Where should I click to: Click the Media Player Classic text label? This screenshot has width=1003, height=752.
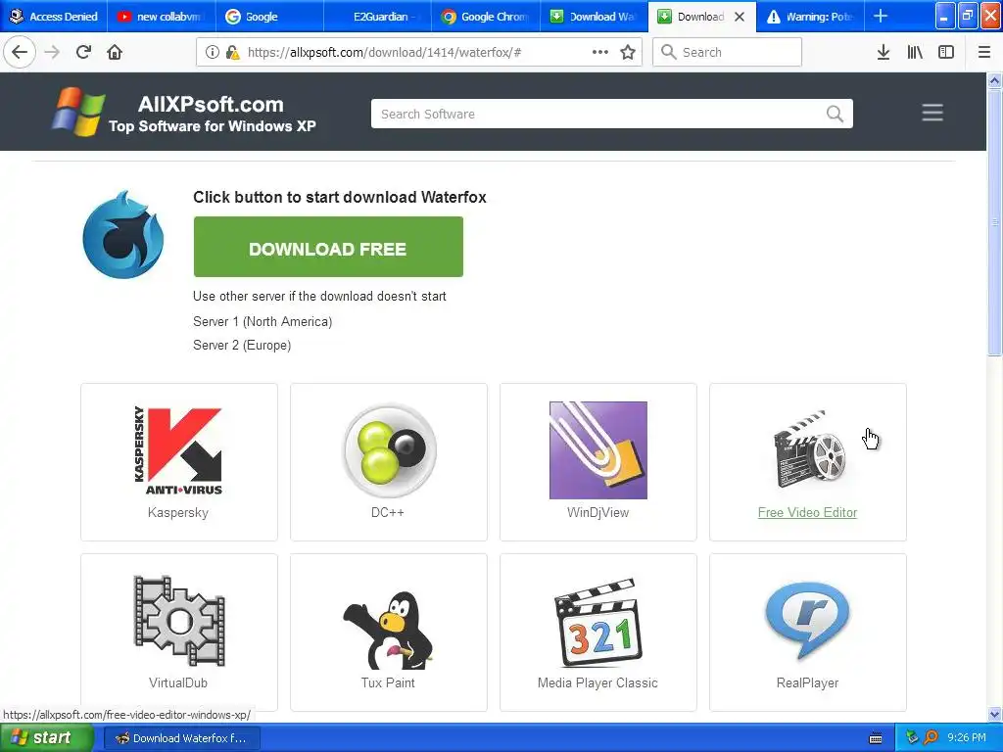point(597,682)
